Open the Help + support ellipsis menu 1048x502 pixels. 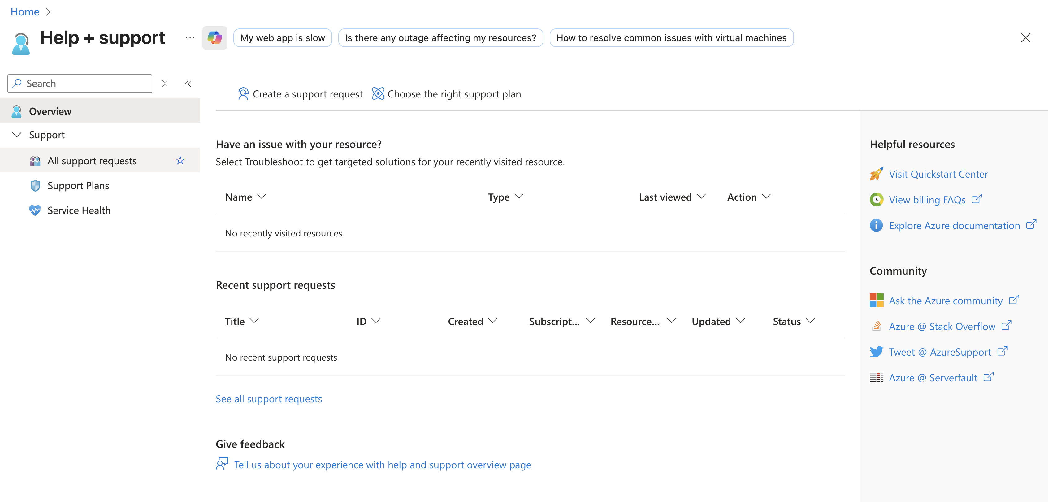pyautogui.click(x=190, y=38)
